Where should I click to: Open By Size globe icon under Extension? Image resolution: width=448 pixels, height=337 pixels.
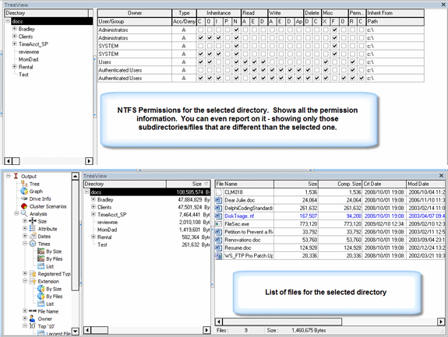pos(41,289)
